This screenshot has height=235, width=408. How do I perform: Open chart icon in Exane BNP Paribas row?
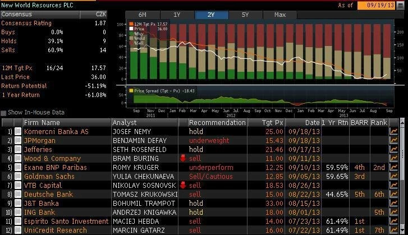393,167
